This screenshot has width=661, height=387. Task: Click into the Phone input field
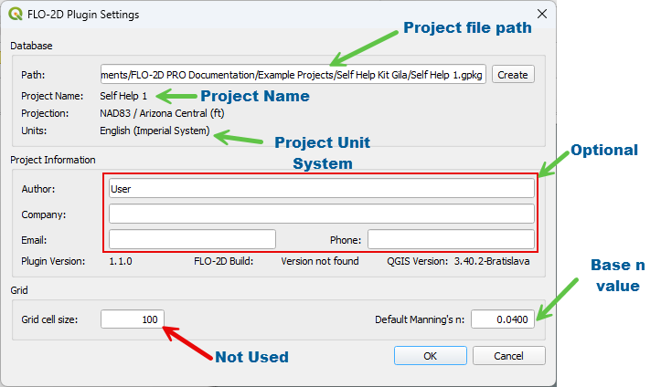coord(451,240)
